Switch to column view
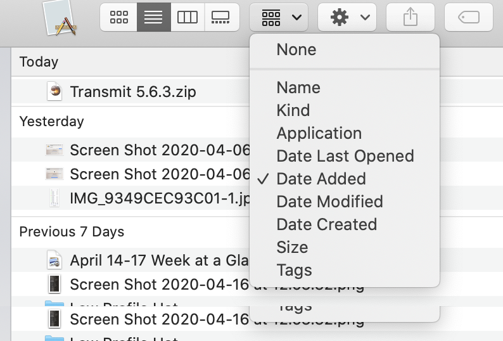 [188, 17]
